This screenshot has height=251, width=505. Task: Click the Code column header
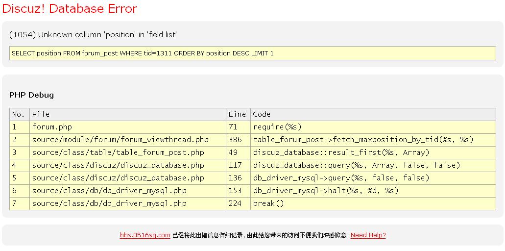point(262,114)
